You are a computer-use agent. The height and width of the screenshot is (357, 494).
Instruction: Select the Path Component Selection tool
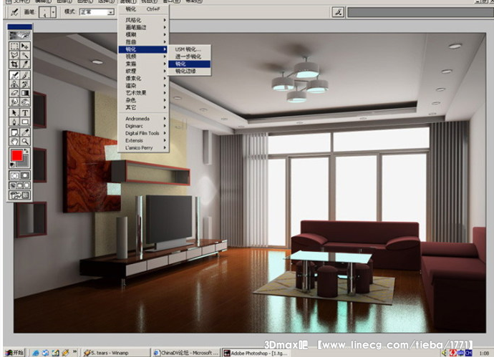pos(14,113)
